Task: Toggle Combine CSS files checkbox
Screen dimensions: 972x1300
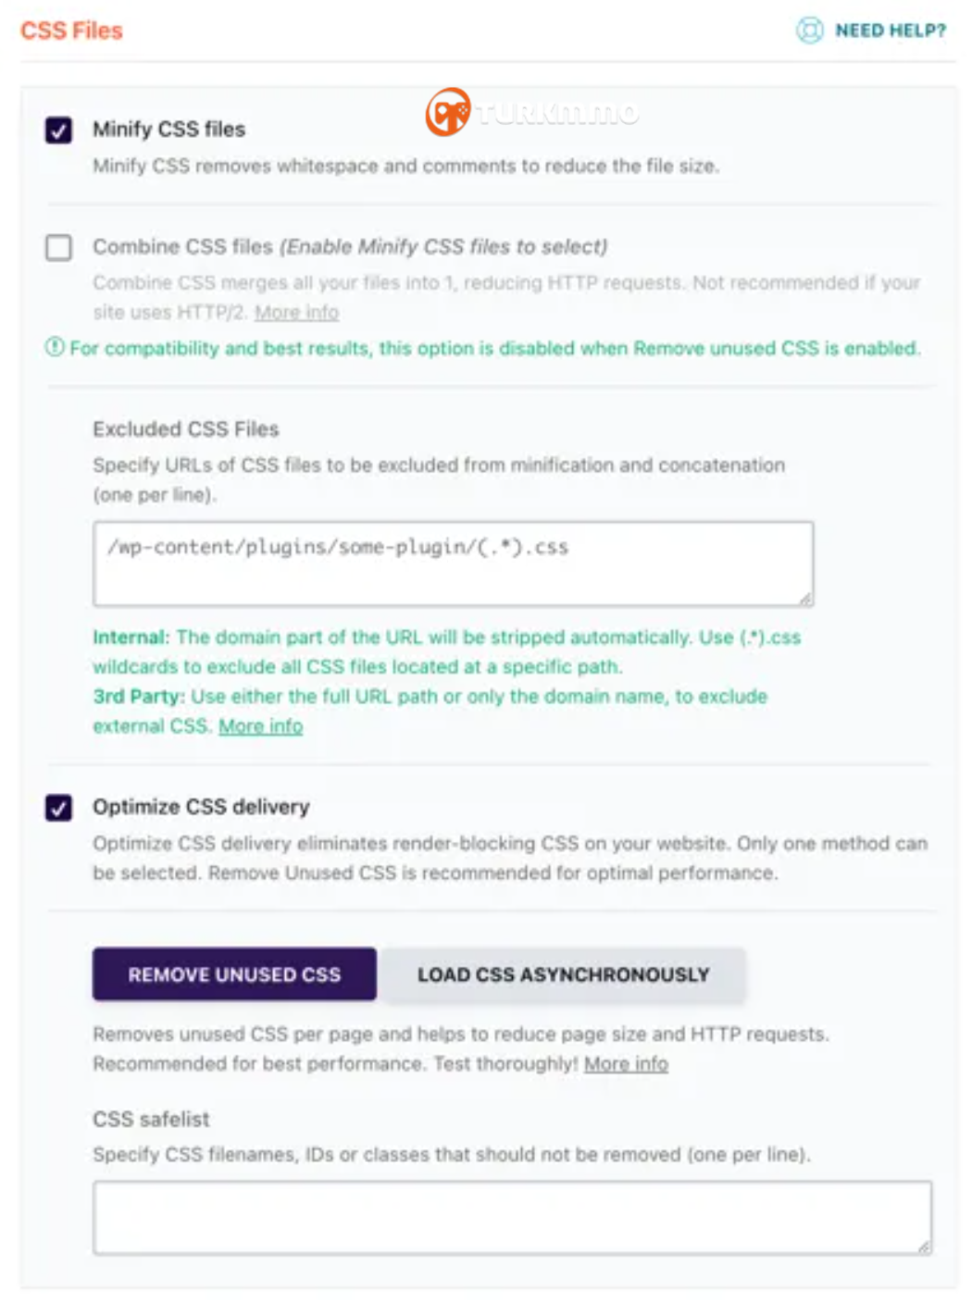Action: tap(59, 247)
